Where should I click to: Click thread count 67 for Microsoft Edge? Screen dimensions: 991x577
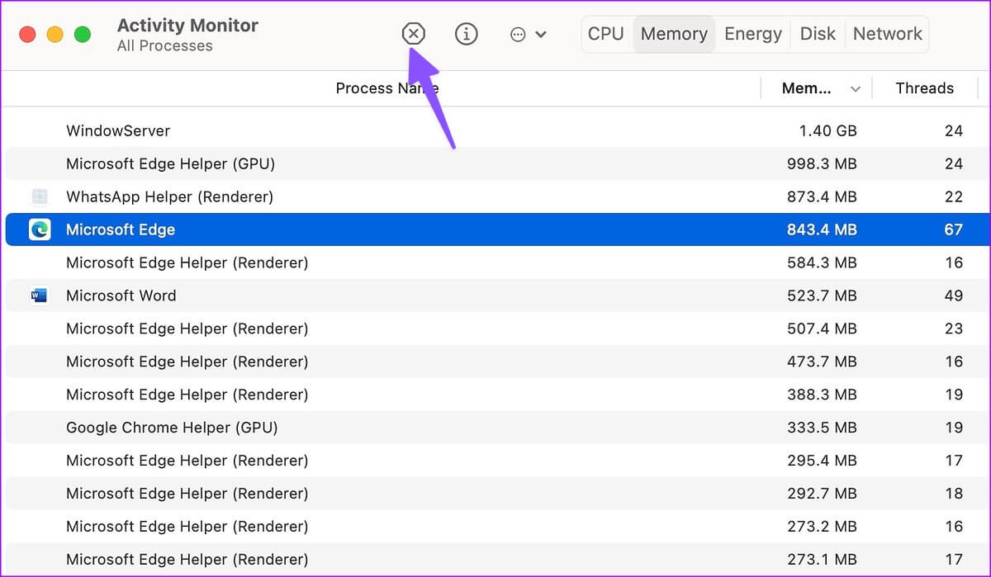954,229
